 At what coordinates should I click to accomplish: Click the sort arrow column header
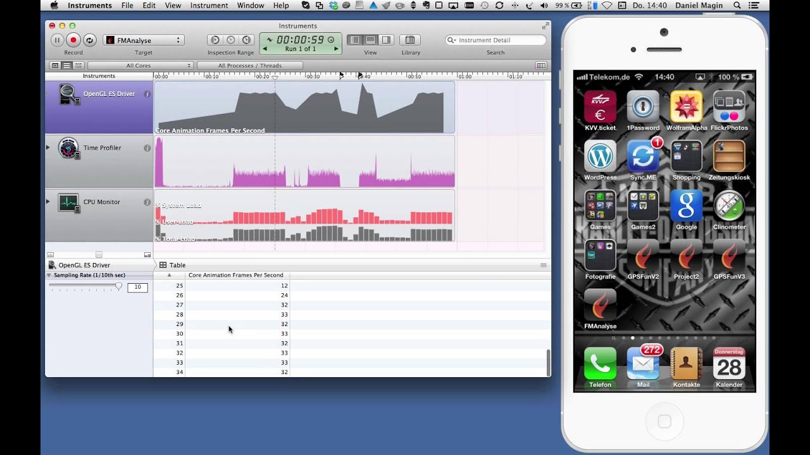point(169,276)
